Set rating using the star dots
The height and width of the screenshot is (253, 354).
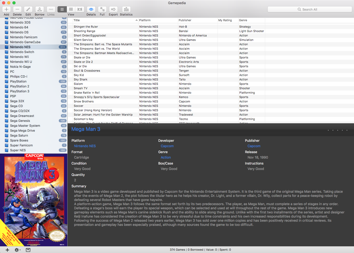337,130
